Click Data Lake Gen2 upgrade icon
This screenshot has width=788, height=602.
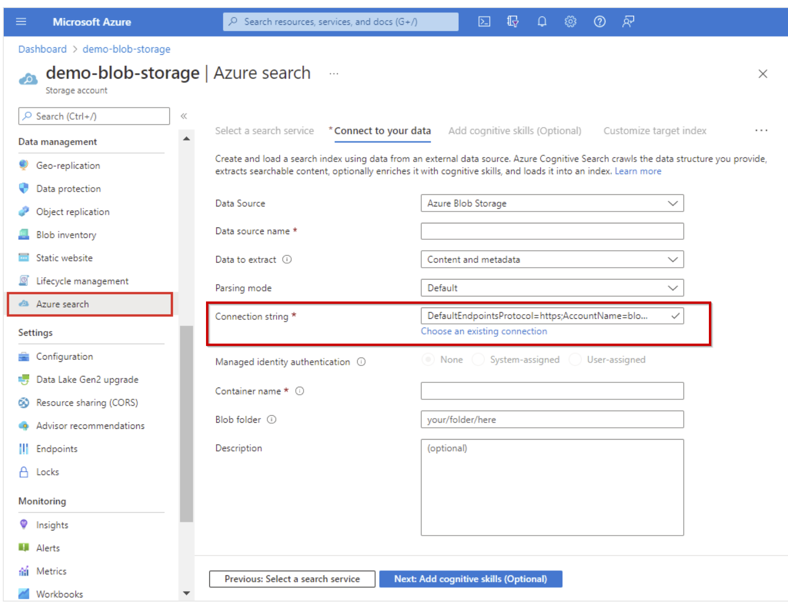[x=23, y=380]
